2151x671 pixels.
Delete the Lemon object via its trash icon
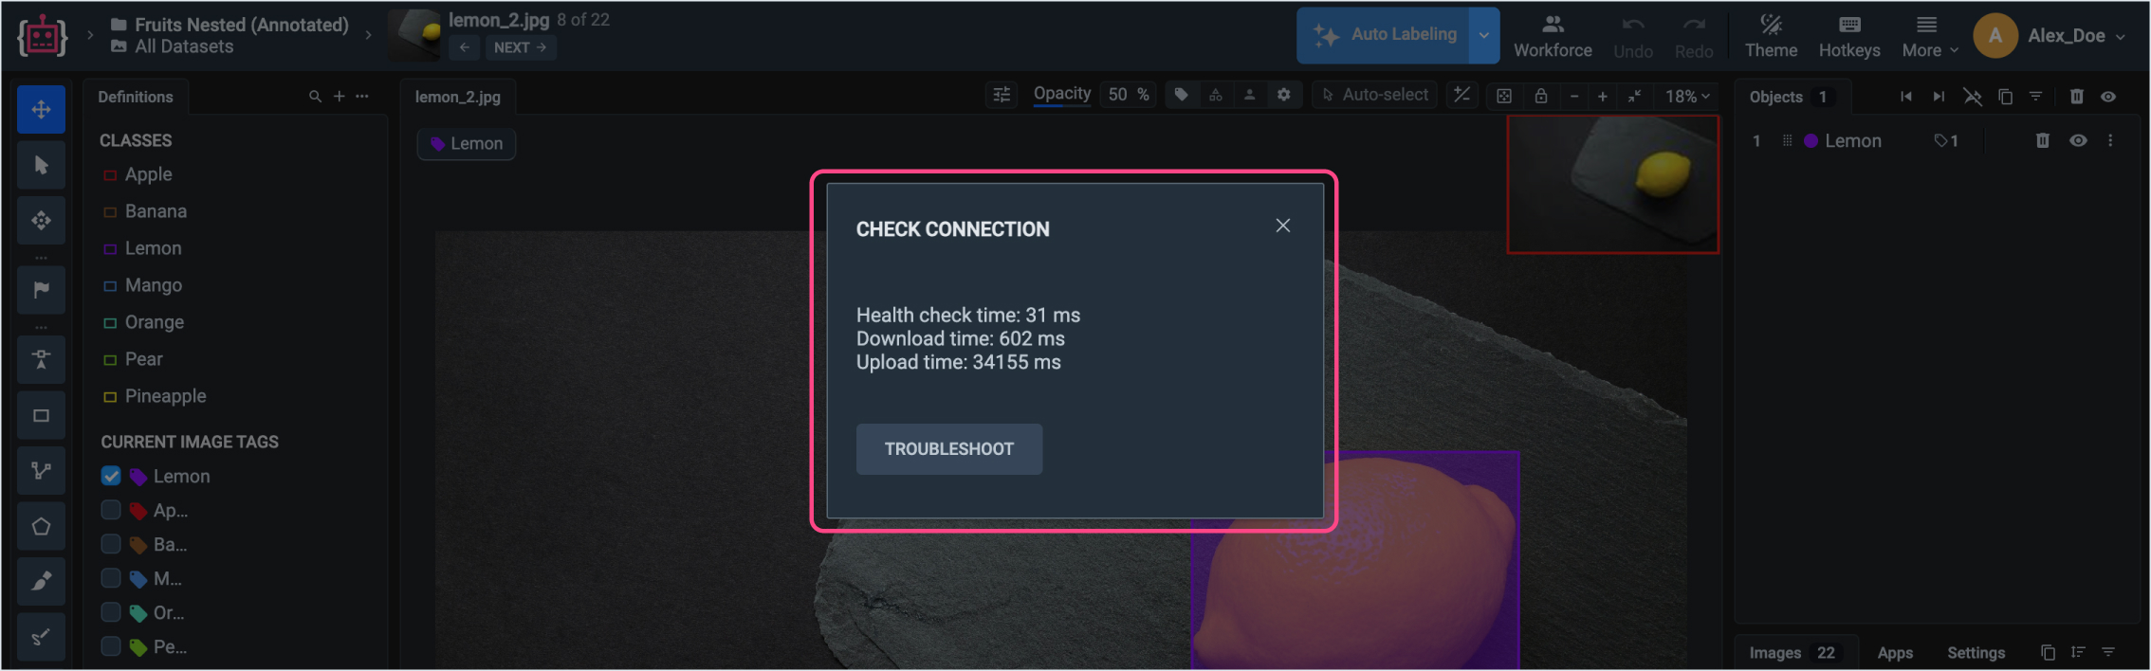tap(2043, 140)
